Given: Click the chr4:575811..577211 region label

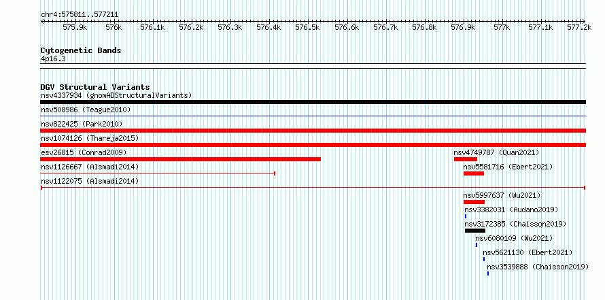Looking at the screenshot, I should tap(80, 15).
